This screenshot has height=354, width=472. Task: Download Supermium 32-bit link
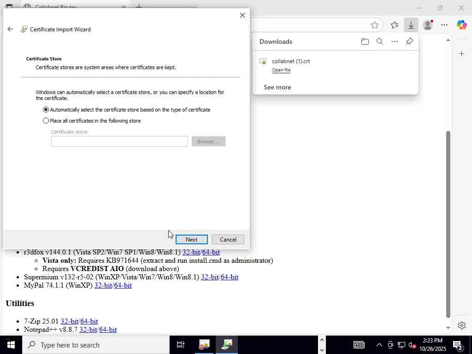pyautogui.click(x=210, y=277)
